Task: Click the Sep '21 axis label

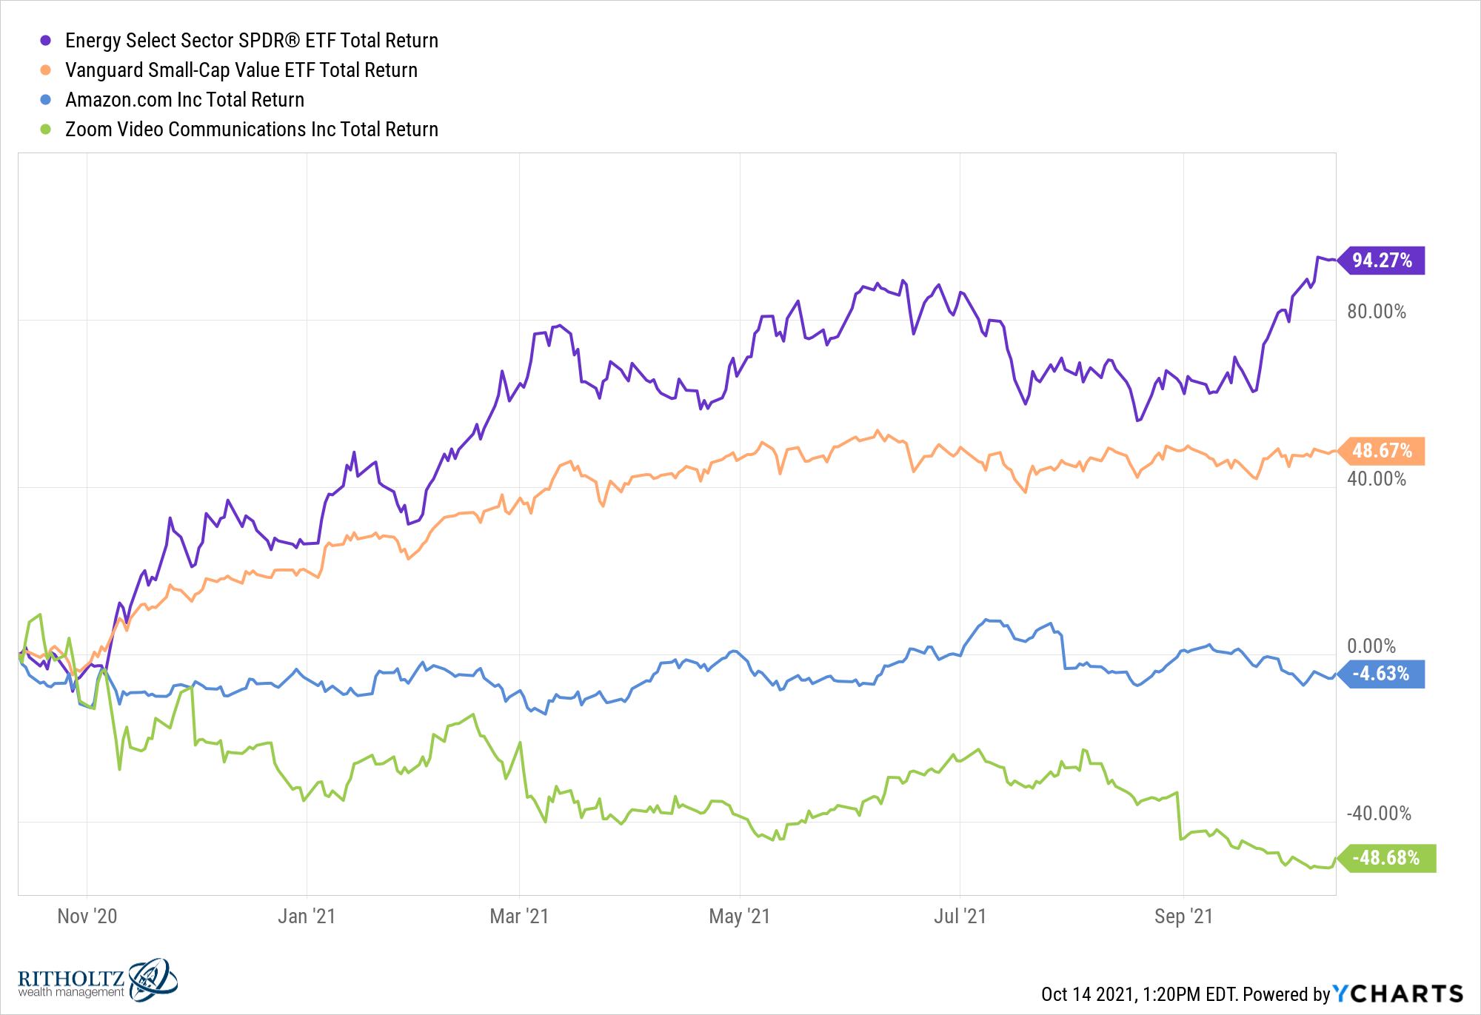Action: click(1183, 917)
